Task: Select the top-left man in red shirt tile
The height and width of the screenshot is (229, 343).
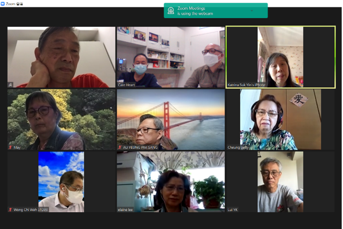Action: point(62,57)
